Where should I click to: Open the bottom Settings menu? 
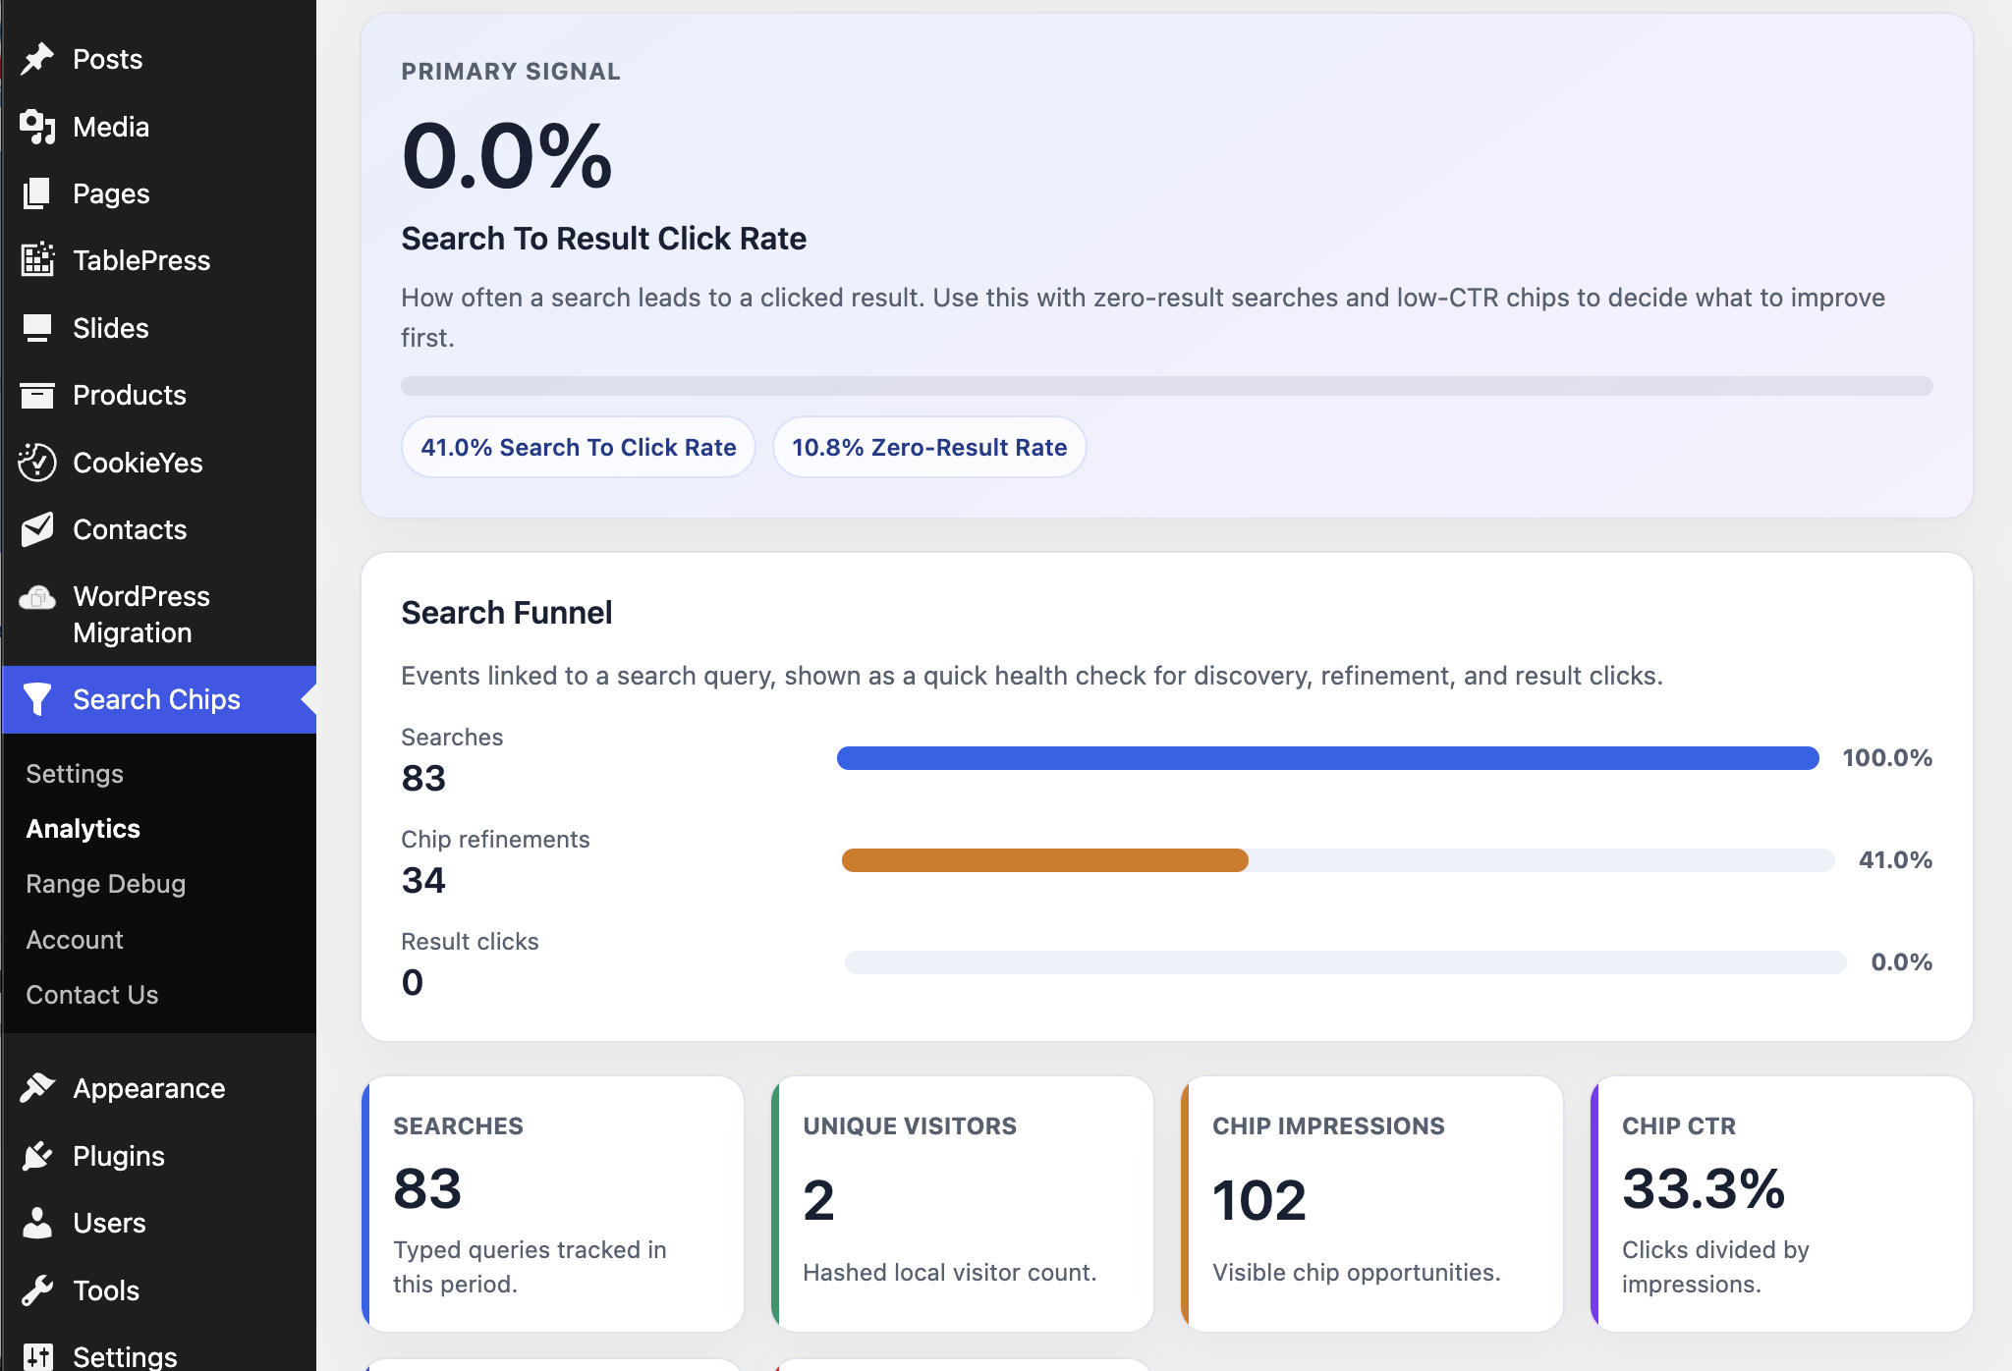(158, 1355)
